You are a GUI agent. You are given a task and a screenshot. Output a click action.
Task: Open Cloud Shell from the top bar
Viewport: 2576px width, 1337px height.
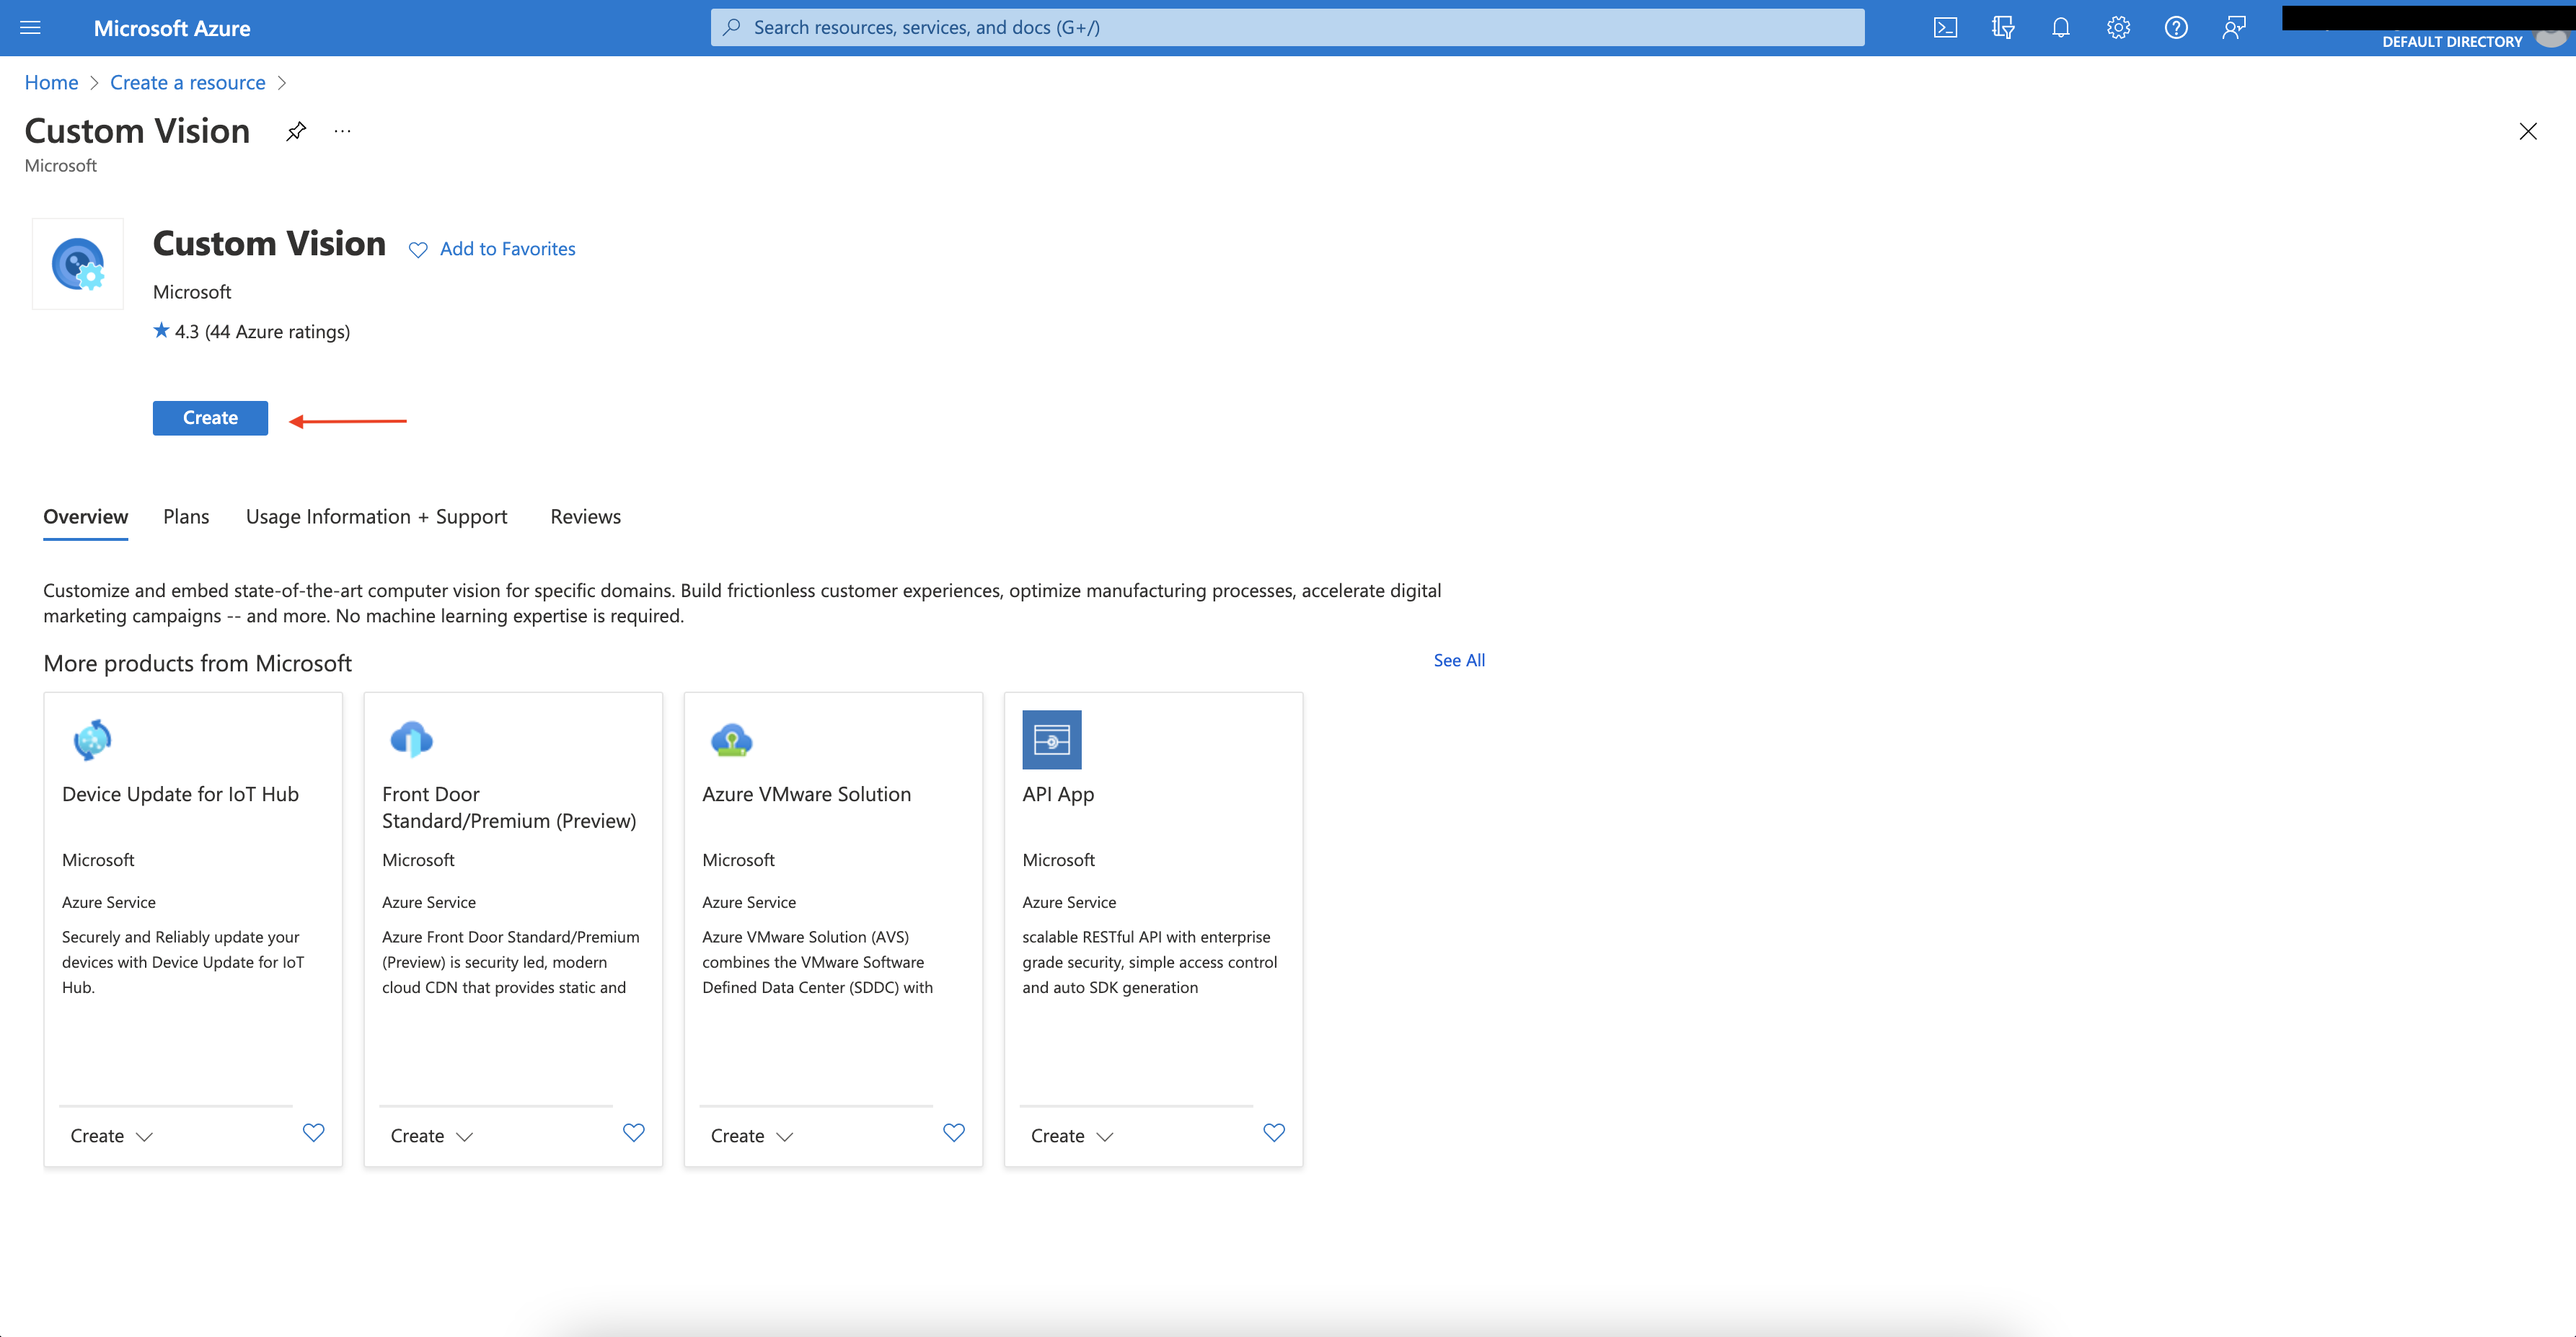tap(1945, 28)
